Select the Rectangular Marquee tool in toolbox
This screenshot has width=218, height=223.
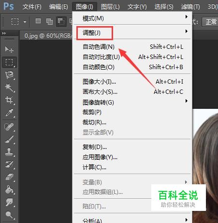coord(9,62)
